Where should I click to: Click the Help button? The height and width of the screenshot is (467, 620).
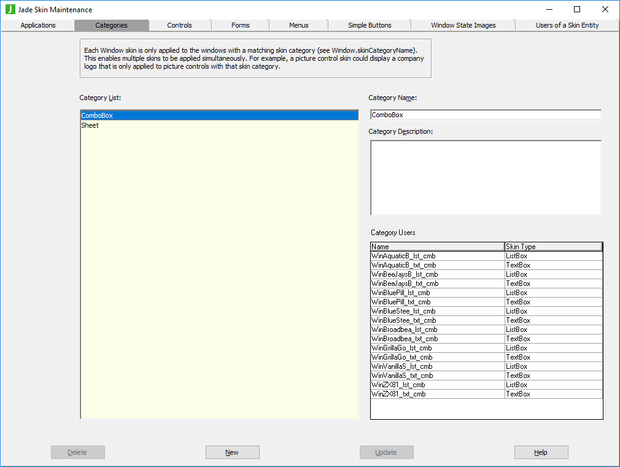click(541, 452)
